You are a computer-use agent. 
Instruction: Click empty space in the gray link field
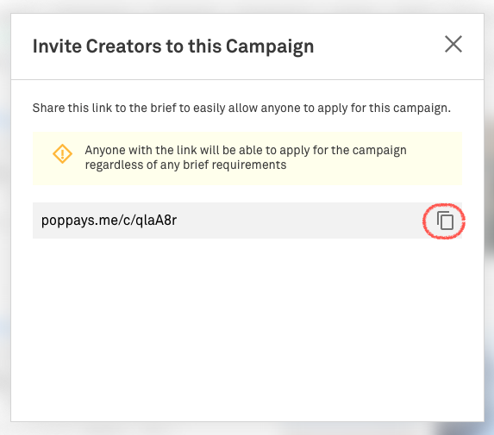click(299, 221)
